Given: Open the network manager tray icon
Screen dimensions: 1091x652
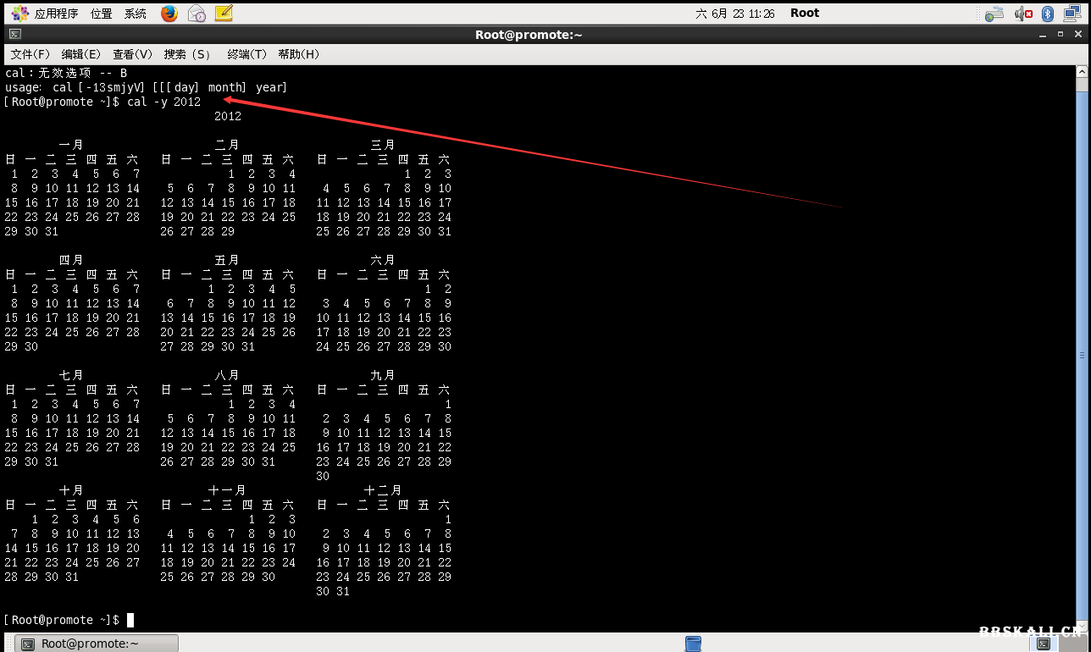Looking at the screenshot, I should [1071, 13].
